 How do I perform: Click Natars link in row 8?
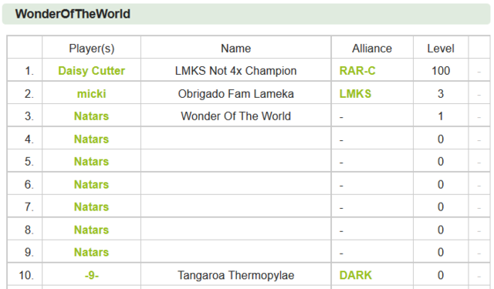[91, 230]
